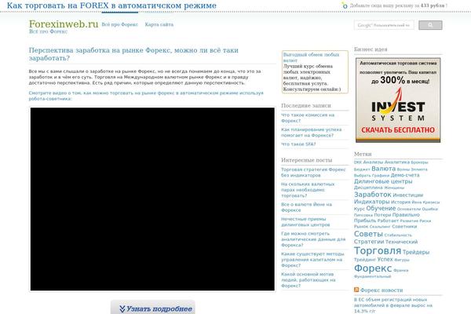Open top banner link Как торговать на FOREX
471x314 pixels.
[111, 5]
